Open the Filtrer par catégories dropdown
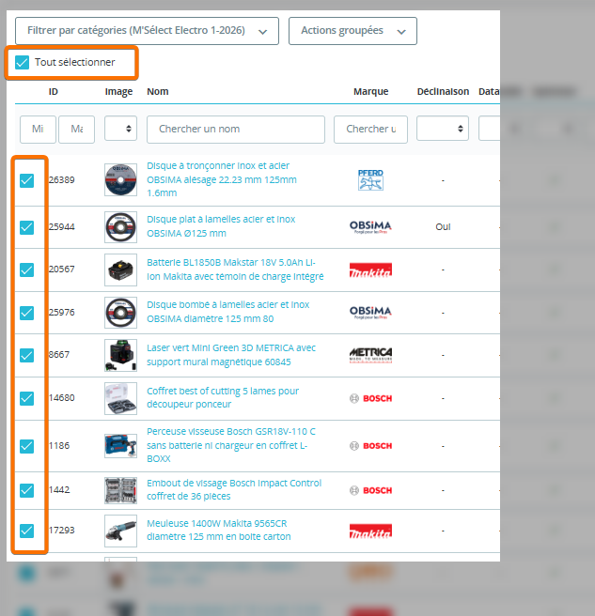 (x=147, y=31)
